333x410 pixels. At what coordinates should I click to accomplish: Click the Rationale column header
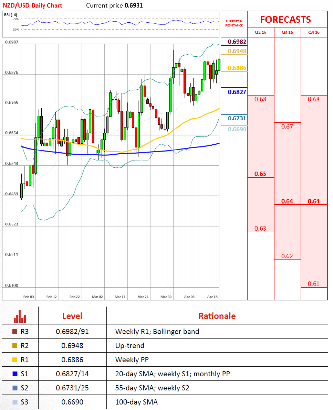point(217,316)
